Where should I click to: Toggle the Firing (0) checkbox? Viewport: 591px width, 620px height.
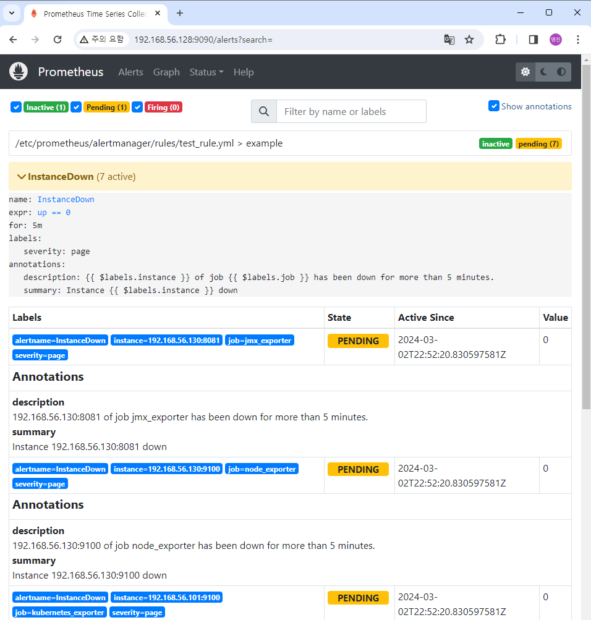click(x=137, y=107)
